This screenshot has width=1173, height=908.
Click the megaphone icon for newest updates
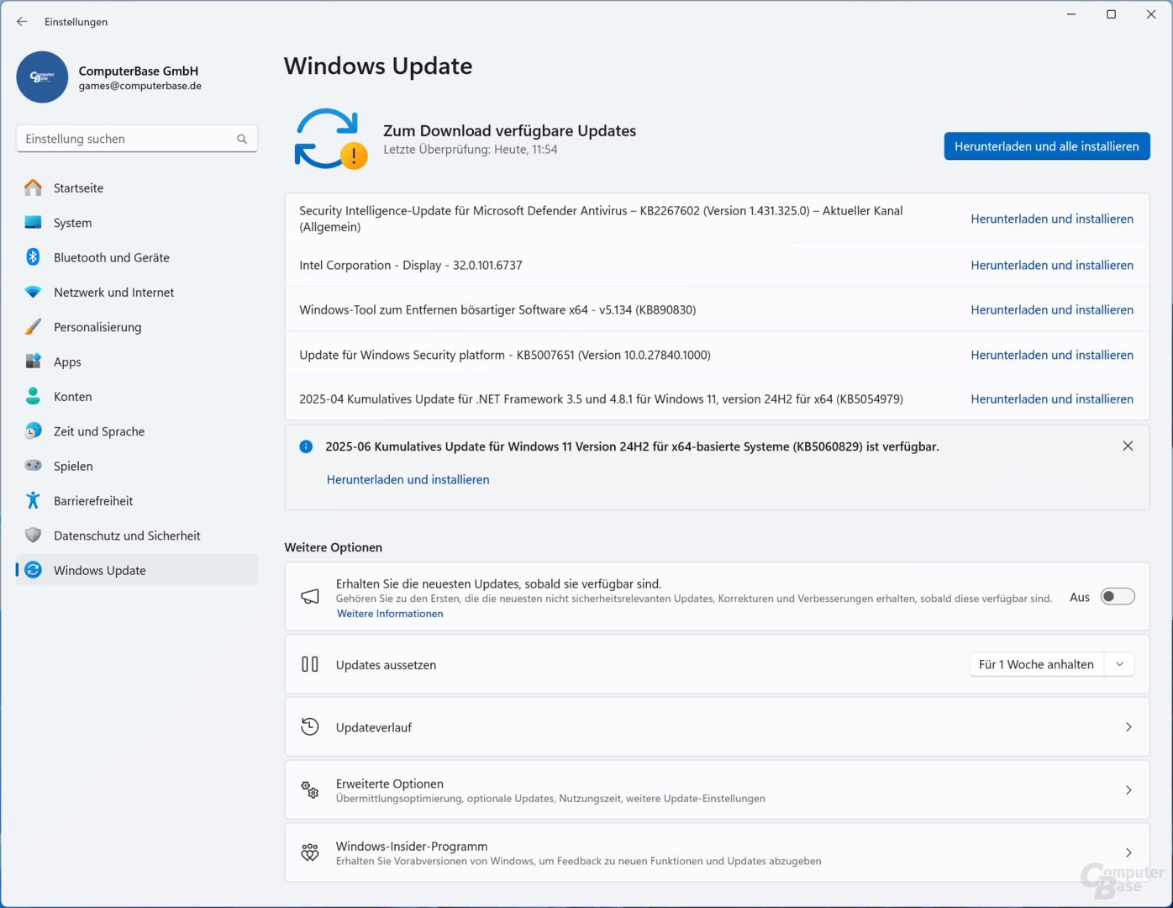310,597
